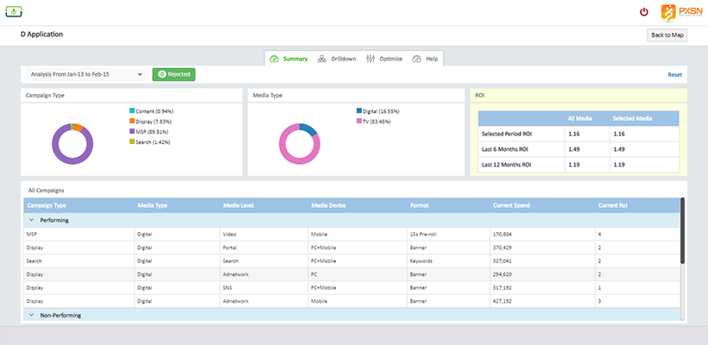
Task: Click the green Rejected button
Action: [x=174, y=75]
